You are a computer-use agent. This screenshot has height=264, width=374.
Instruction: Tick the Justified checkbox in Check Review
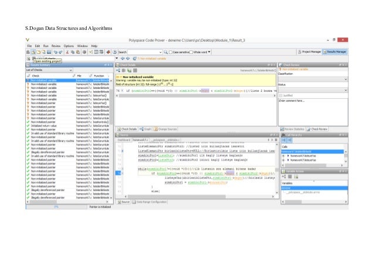pos(281,94)
